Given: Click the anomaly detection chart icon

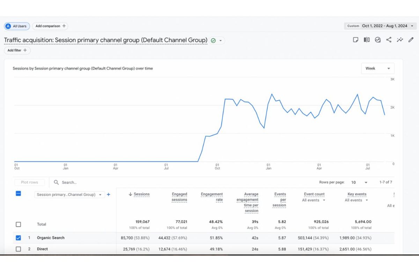Looking at the screenshot, I should [377, 40].
